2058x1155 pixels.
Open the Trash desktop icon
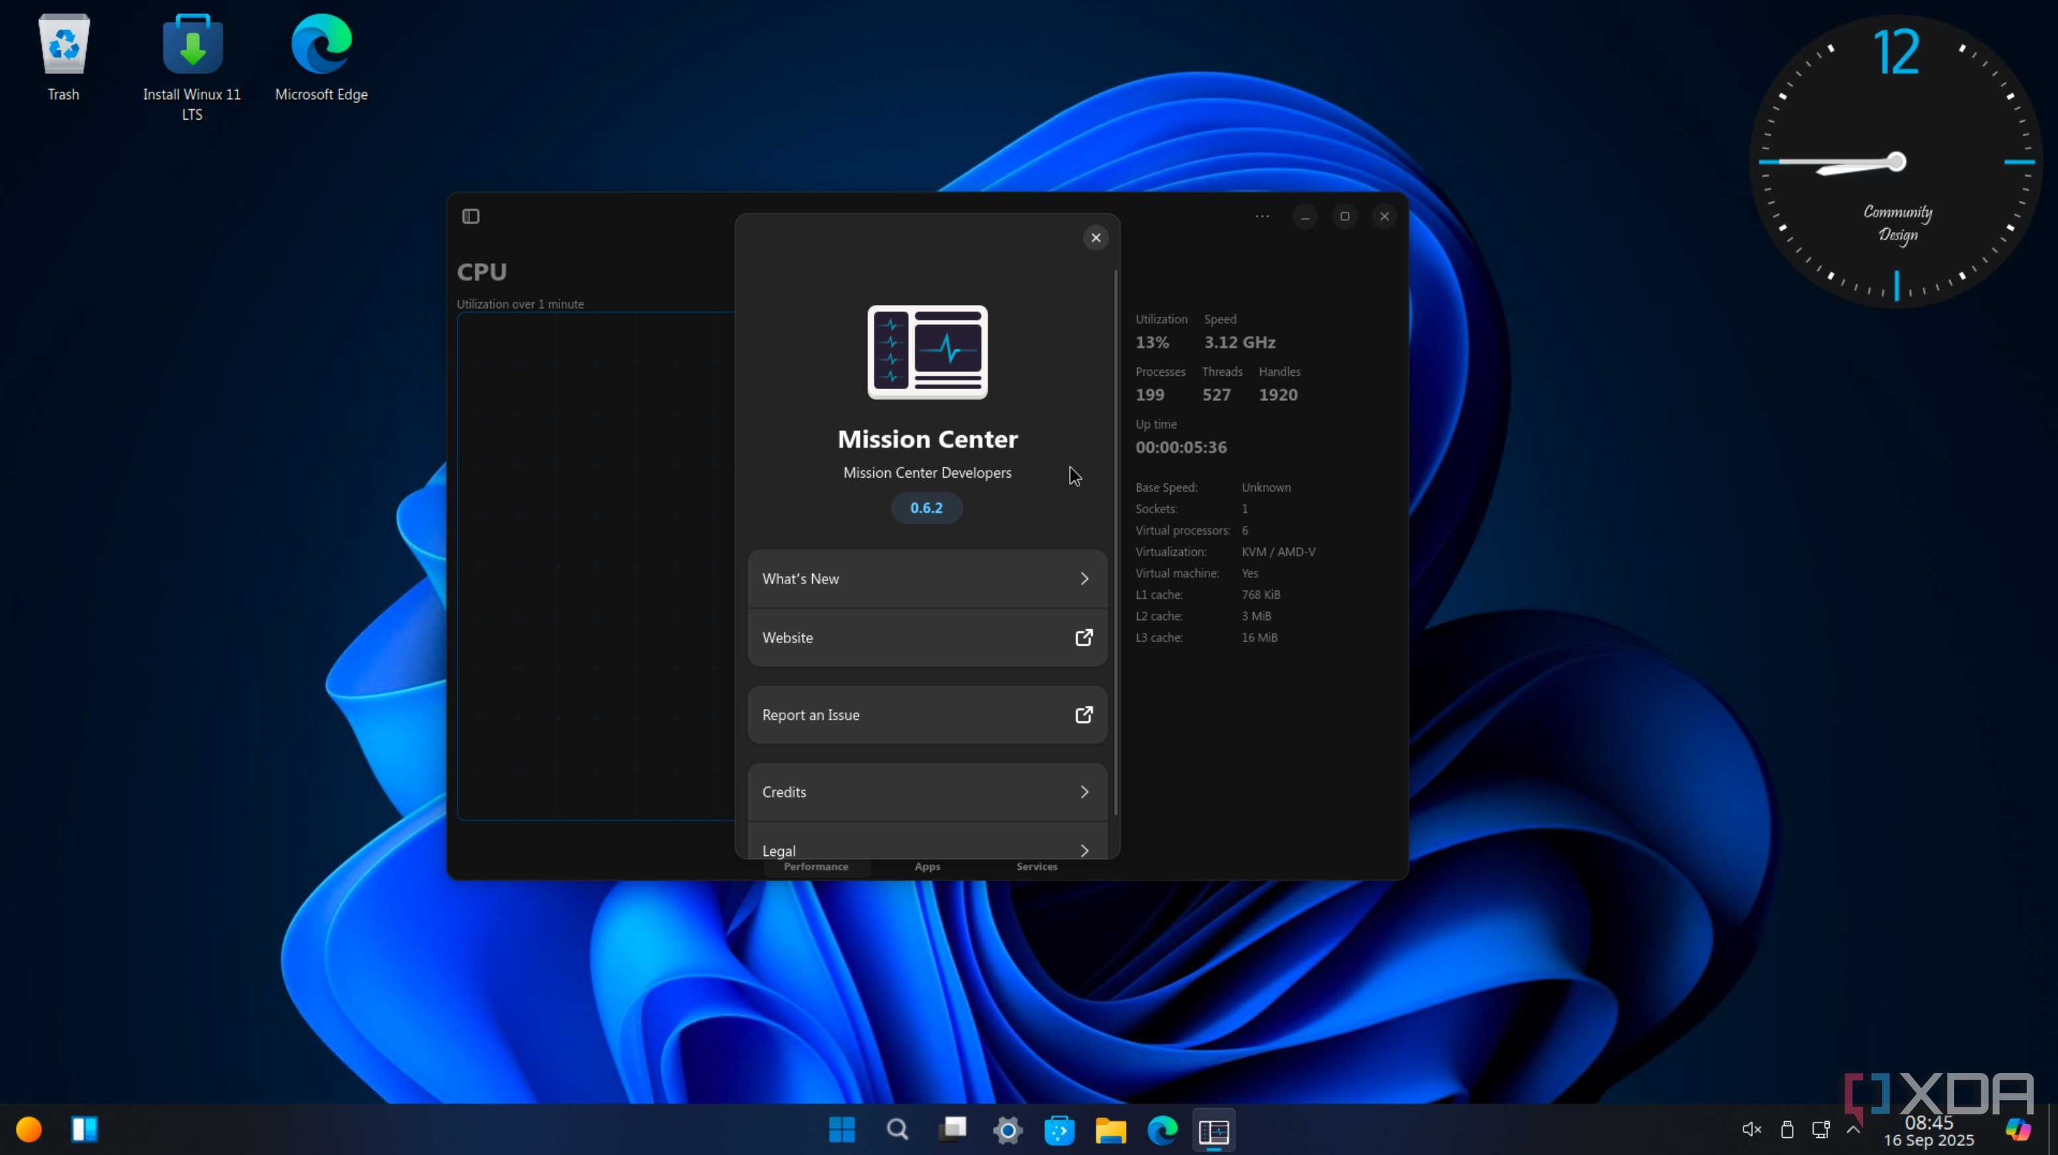click(63, 58)
